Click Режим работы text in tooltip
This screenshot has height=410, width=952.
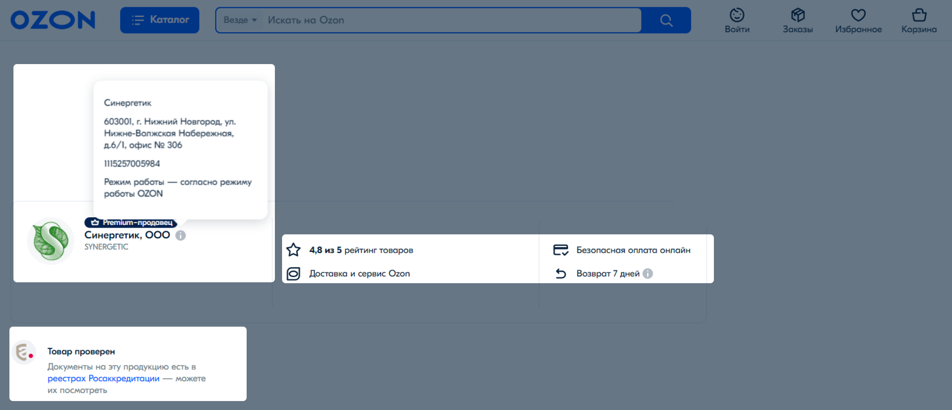pyautogui.click(x=178, y=188)
